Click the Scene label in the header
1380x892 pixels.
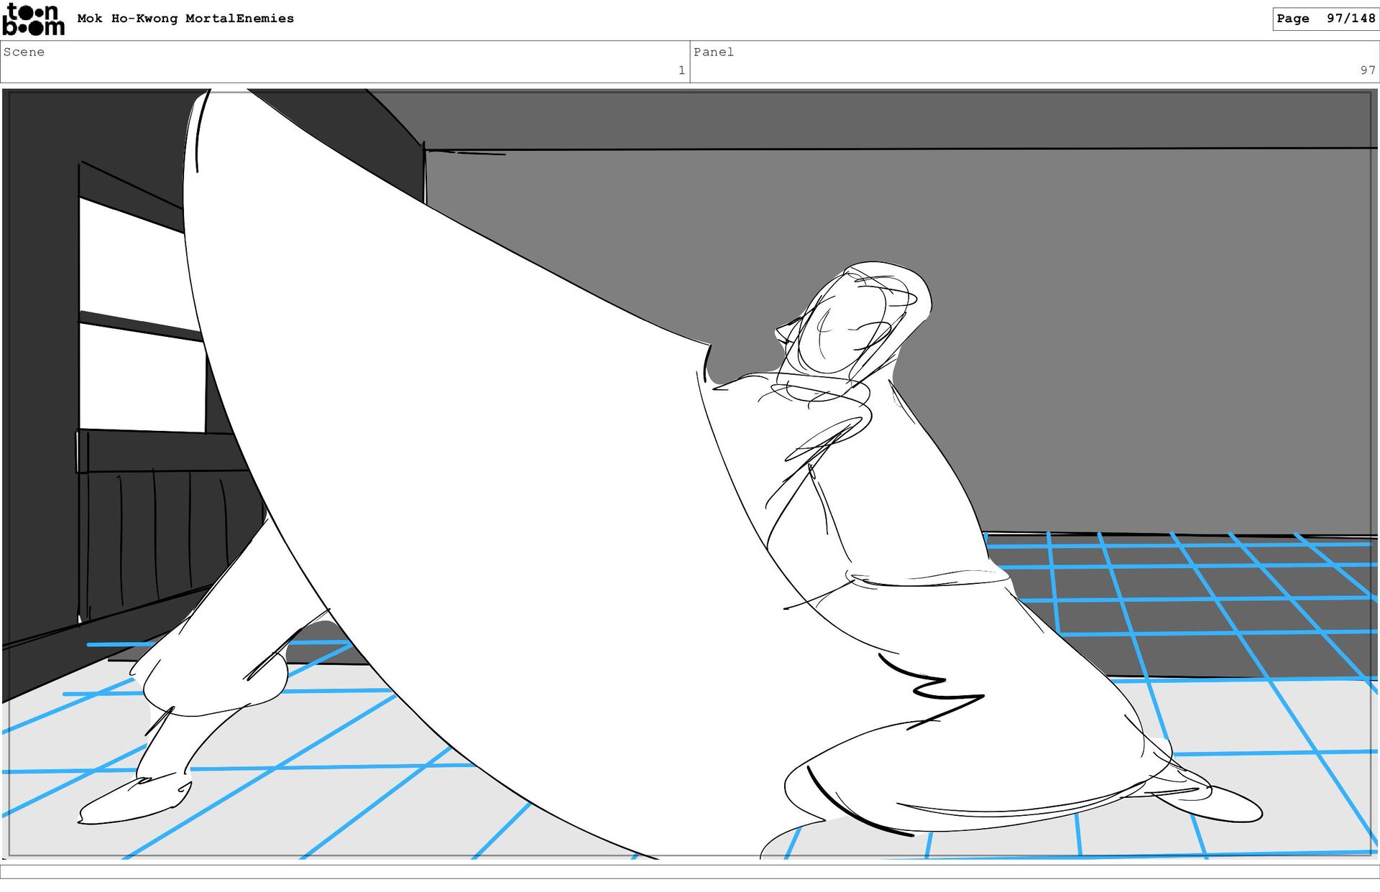pyautogui.click(x=24, y=52)
